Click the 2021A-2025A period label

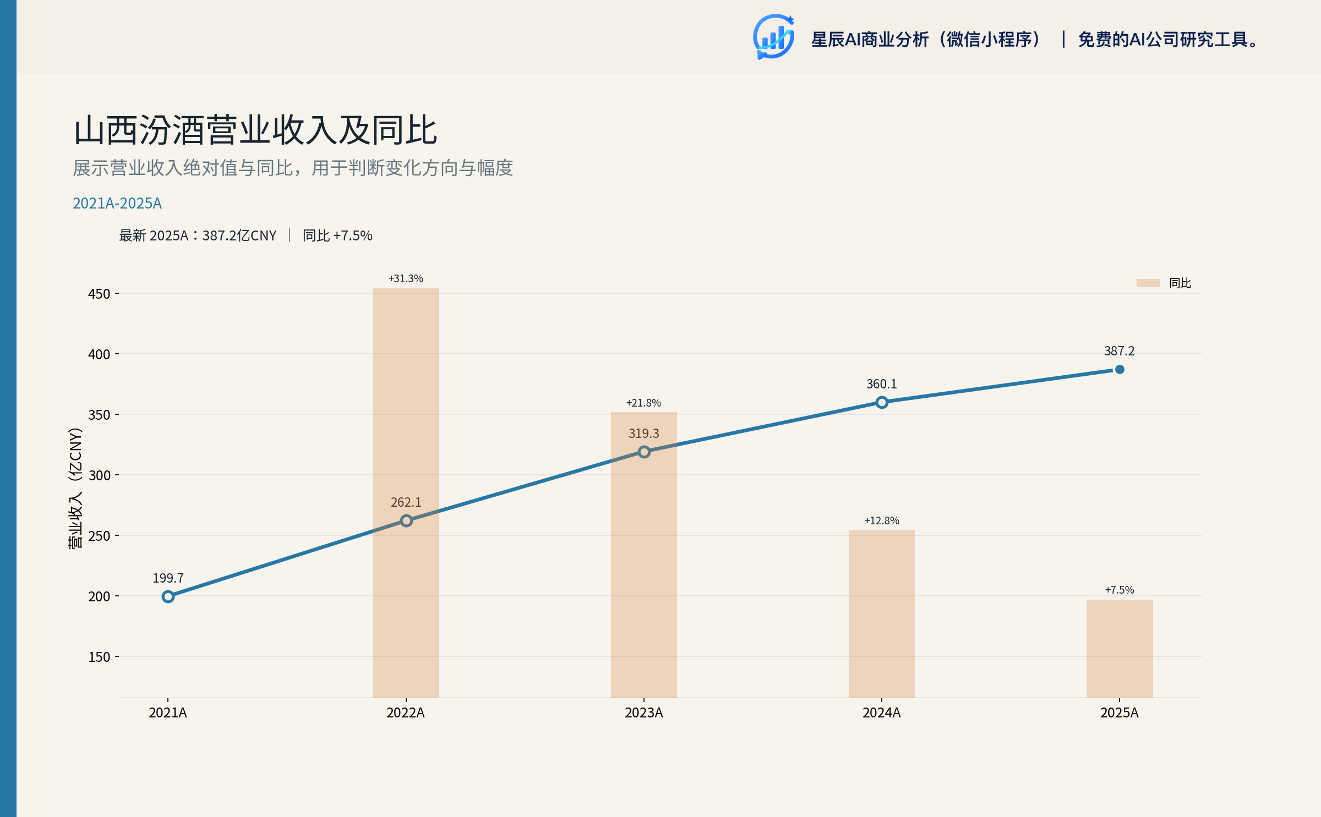pos(117,204)
